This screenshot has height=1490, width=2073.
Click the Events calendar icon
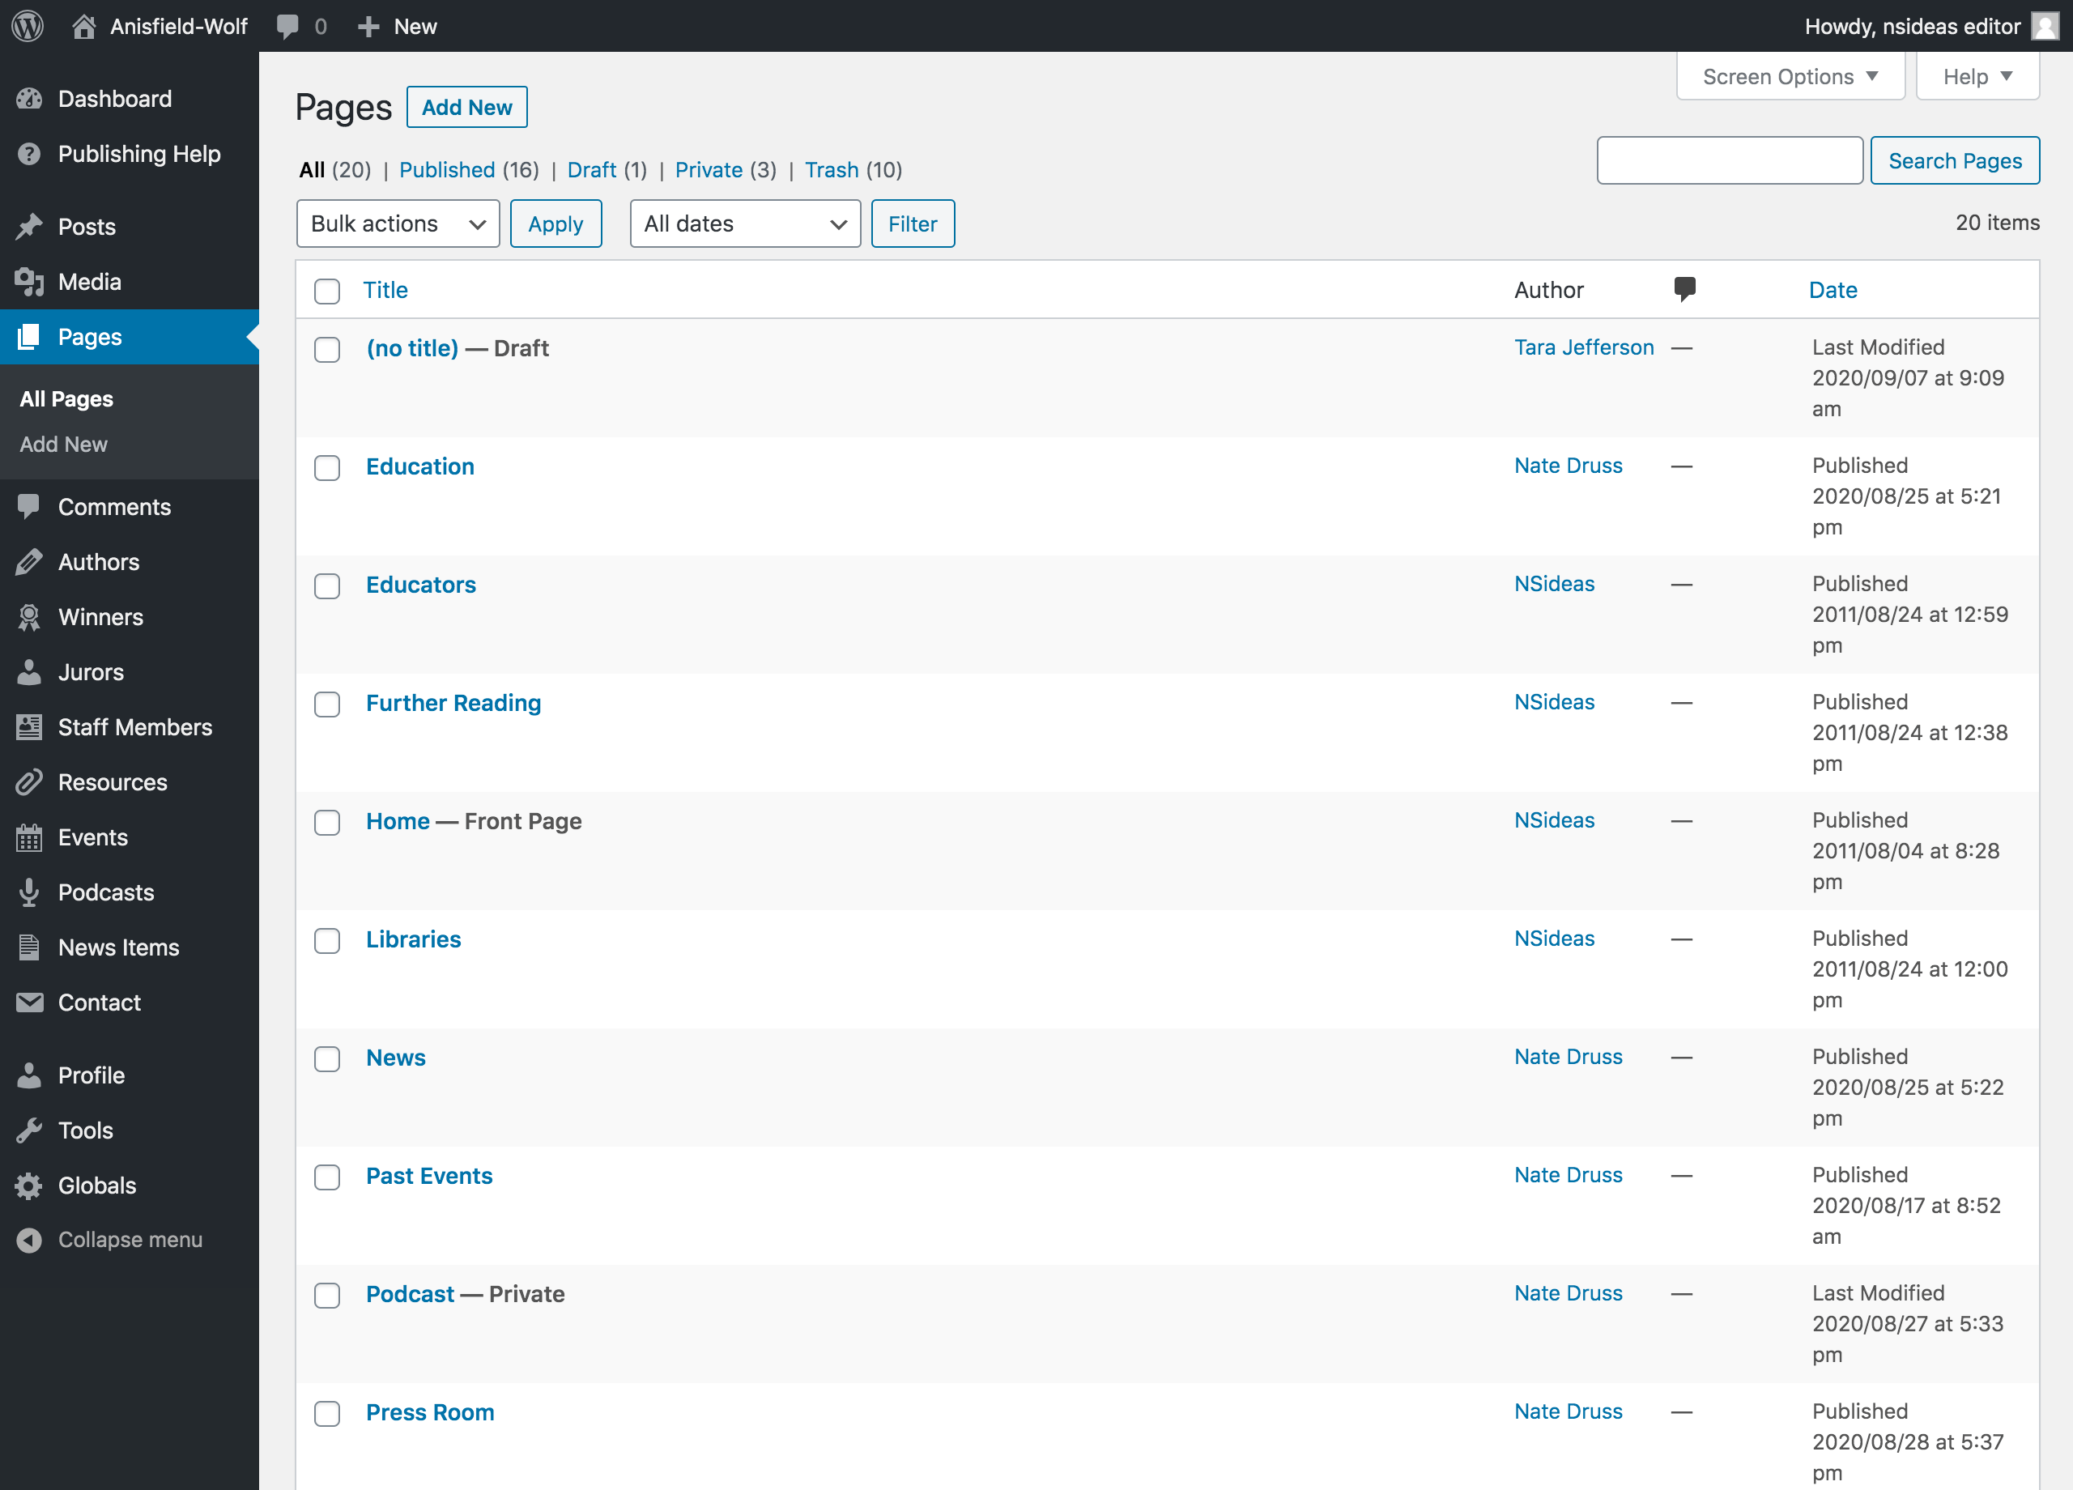[x=29, y=837]
